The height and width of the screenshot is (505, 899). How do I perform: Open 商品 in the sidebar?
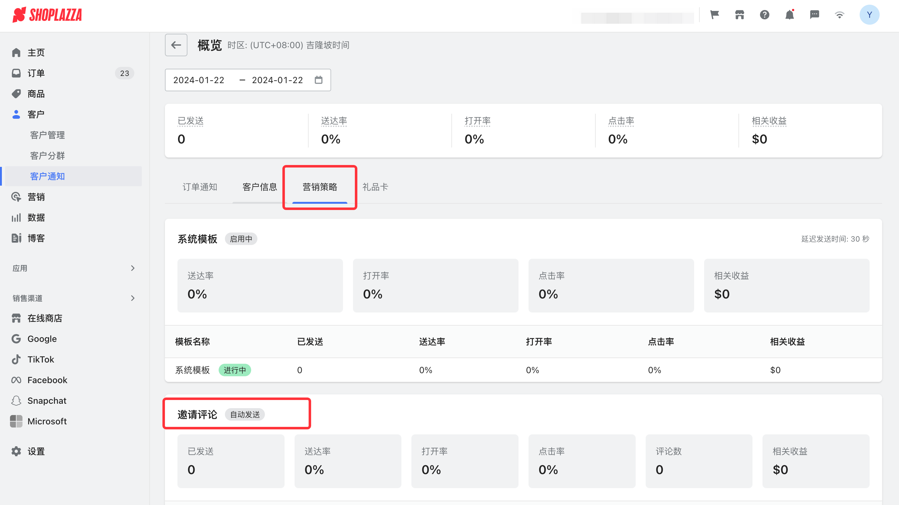point(36,94)
